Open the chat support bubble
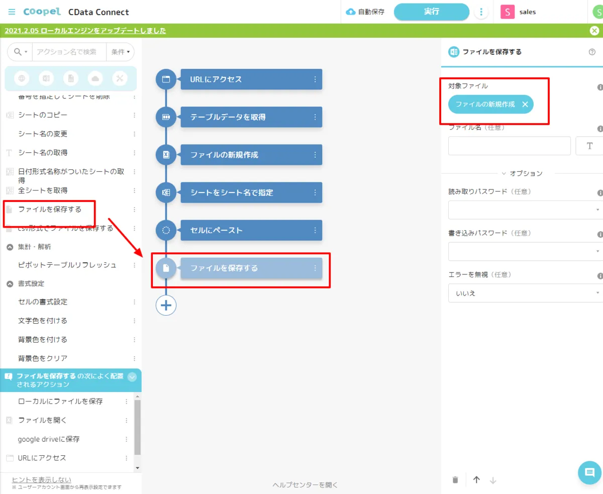 click(589, 472)
